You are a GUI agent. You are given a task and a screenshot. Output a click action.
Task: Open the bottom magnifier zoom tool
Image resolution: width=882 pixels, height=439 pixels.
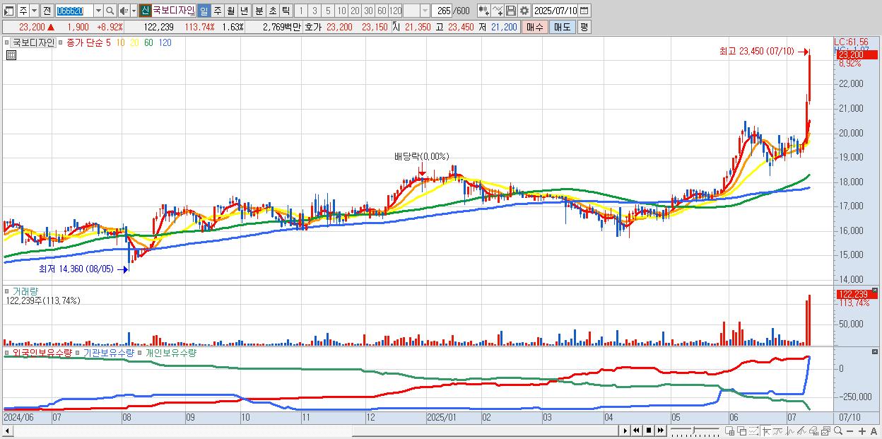(838, 431)
